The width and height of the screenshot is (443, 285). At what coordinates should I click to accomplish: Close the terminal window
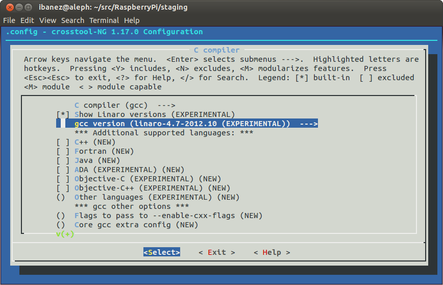10,7
